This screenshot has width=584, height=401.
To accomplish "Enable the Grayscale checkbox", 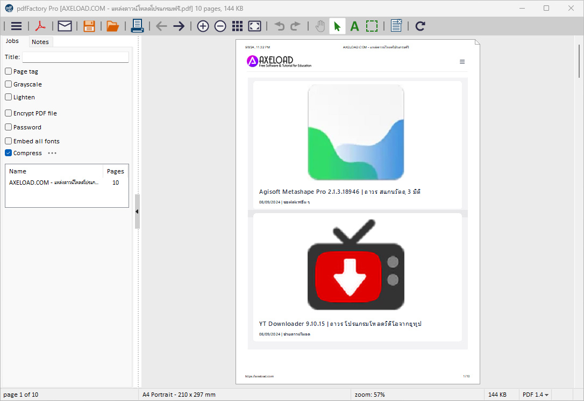I will 8,84.
